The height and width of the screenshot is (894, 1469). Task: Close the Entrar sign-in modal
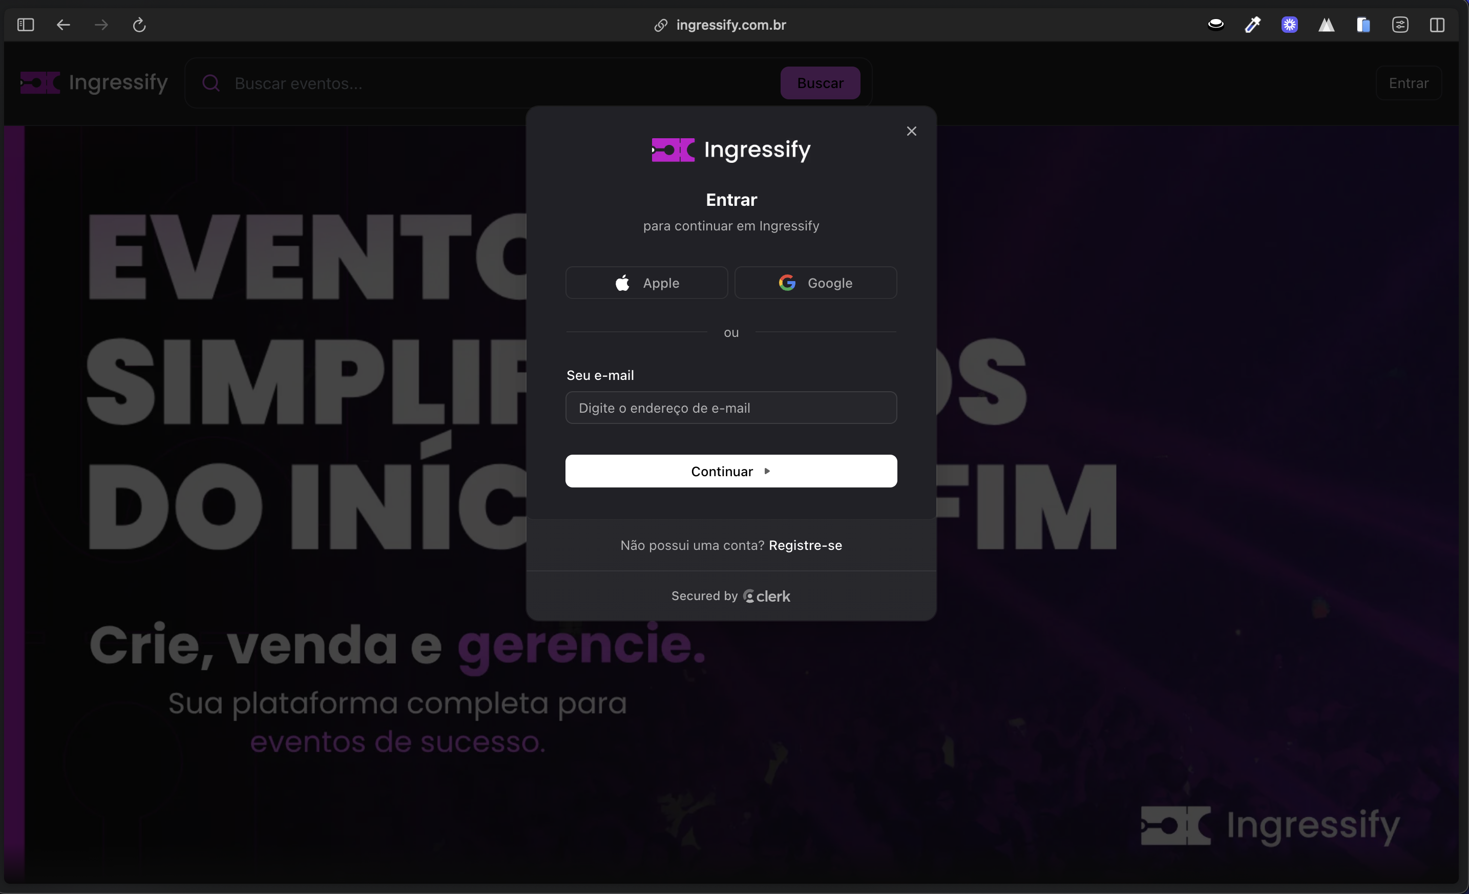click(911, 131)
